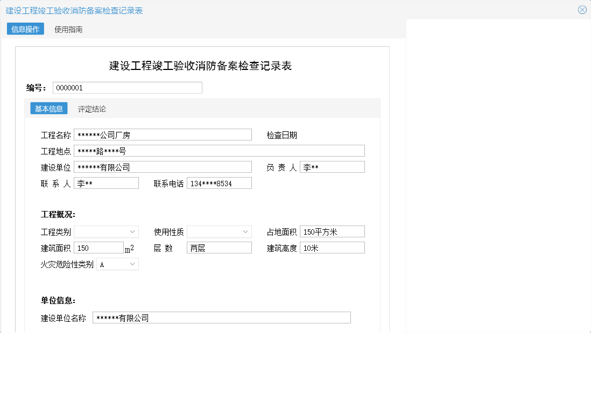591x402 pixels.
Task: Select the 建设单位 input field
Action: (163, 166)
